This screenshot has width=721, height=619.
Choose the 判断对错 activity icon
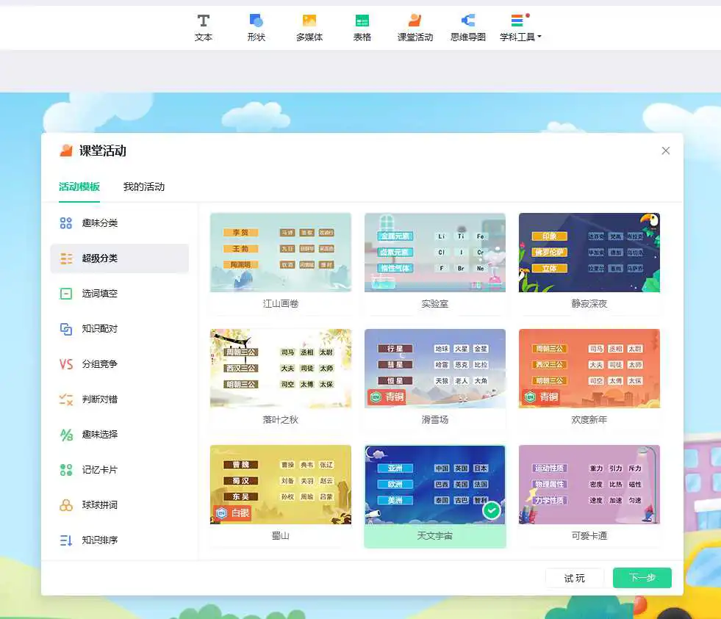[65, 399]
